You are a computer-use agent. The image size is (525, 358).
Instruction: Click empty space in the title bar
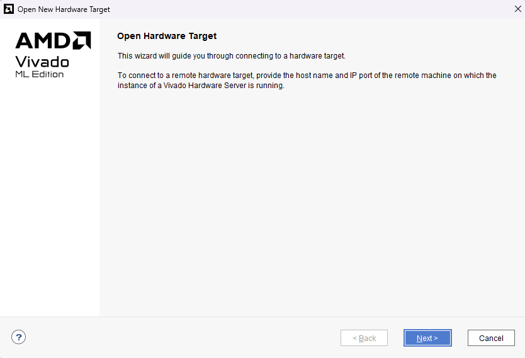point(302,9)
